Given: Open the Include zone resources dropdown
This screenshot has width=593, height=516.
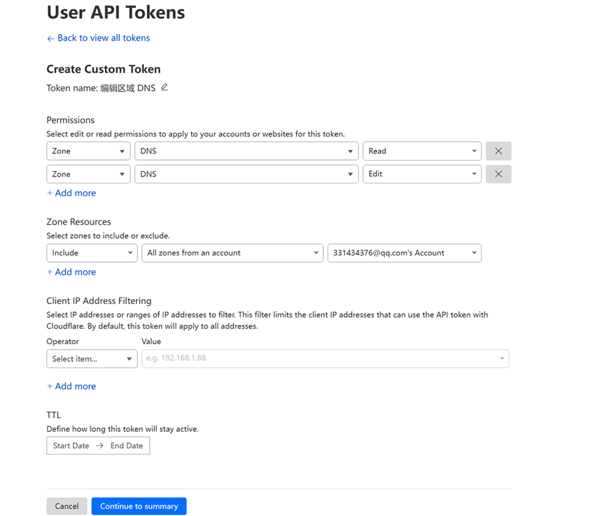Looking at the screenshot, I should (92, 253).
